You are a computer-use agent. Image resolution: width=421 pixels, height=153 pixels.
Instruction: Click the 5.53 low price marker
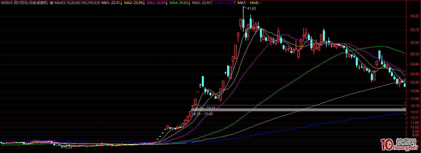pyautogui.click(x=68, y=147)
